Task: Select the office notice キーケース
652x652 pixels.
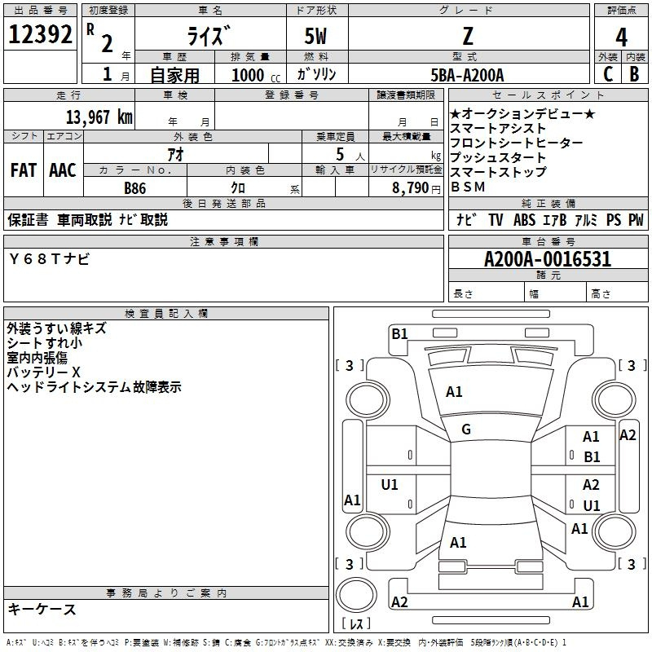Action: tap(42, 609)
